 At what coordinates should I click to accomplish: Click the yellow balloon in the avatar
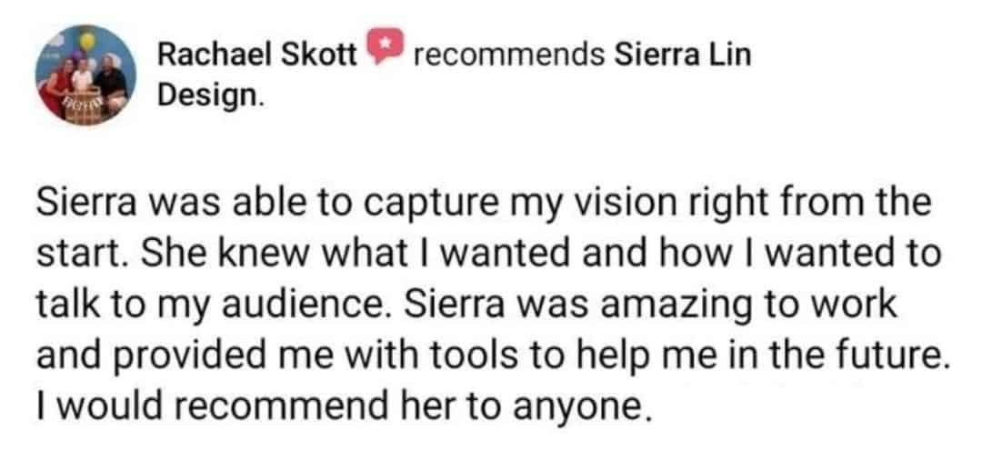87,41
